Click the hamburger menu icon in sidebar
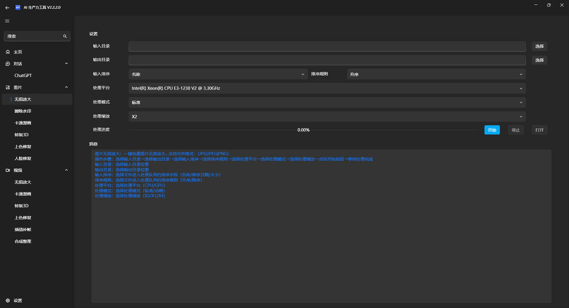The width and height of the screenshot is (569, 308). tap(7, 21)
